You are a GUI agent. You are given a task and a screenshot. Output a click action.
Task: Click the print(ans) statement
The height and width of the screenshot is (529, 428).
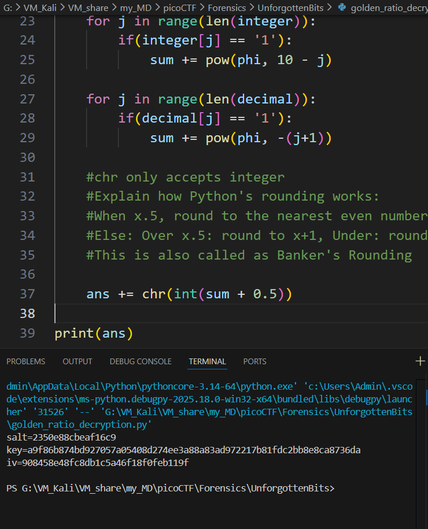tap(94, 334)
